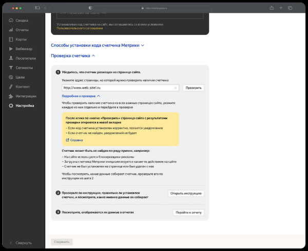The width and height of the screenshot is (308, 251).
Task: Click text Посмотрите, отображаются ли данные в отчетах
Action: point(98,212)
